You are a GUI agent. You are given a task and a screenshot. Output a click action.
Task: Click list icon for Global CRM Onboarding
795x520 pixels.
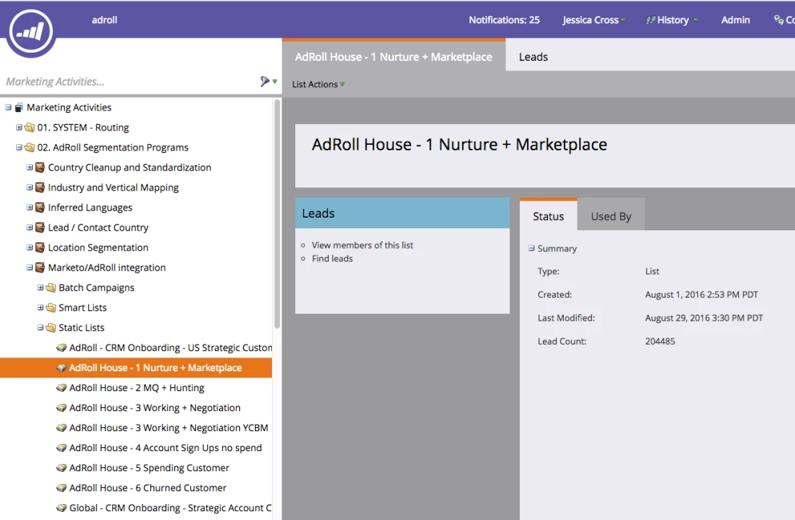tap(62, 508)
